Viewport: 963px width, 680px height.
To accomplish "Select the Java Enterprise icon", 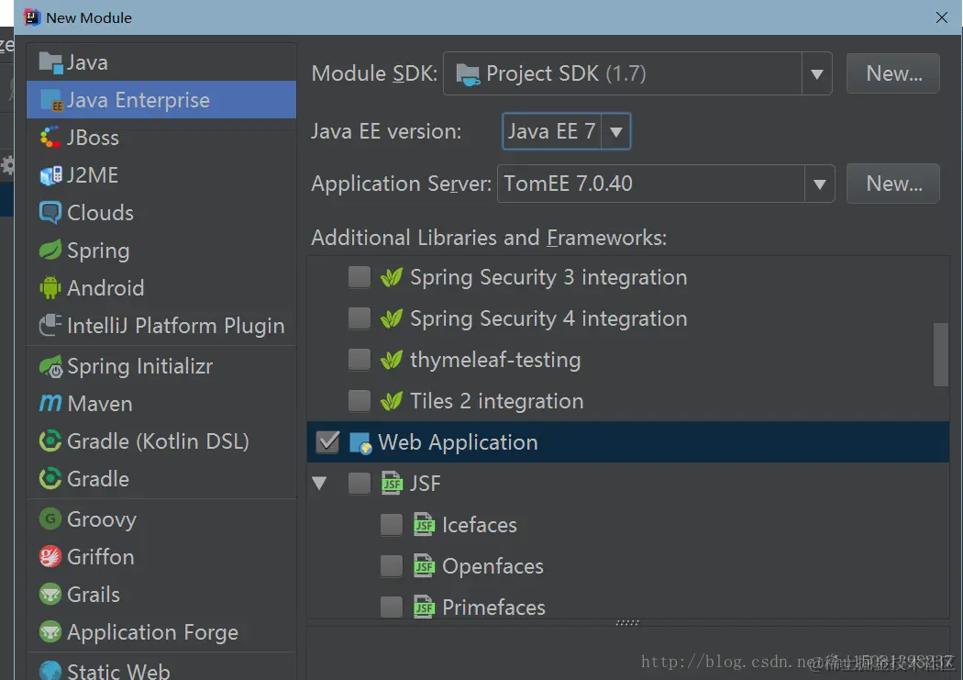I will click(x=50, y=100).
